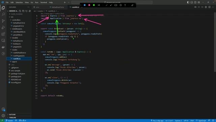Select pink color in annotation toolbar
This screenshot has width=216, height=122.
tap(89, 5)
